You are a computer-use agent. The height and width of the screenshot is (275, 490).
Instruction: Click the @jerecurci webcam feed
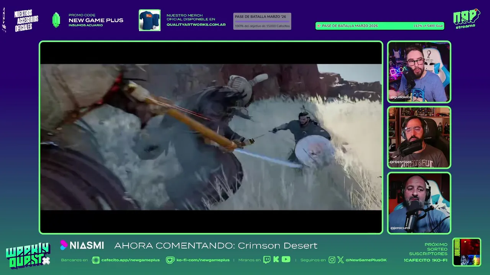coord(419,203)
